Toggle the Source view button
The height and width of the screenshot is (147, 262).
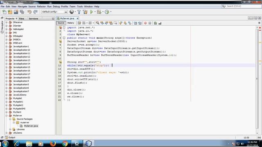pyautogui.click(x=61, y=23)
